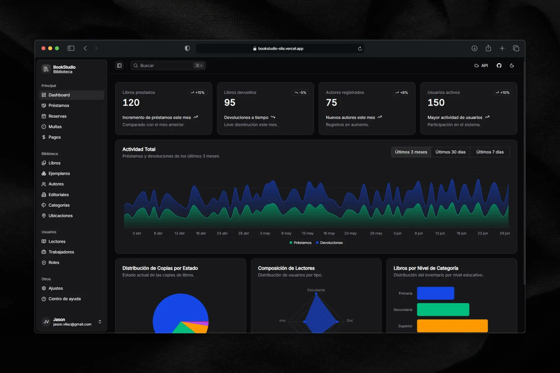
Task: Toggle dark mode moon icon
Action: tap(512, 66)
